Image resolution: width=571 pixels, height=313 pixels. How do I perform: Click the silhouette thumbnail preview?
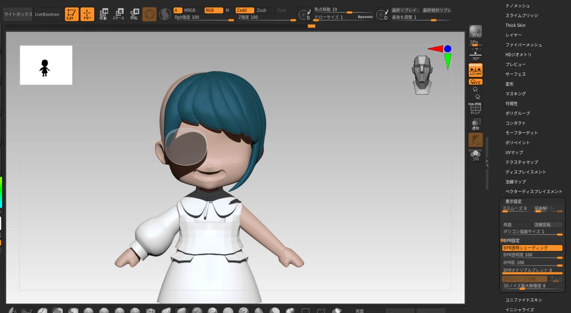(46, 65)
